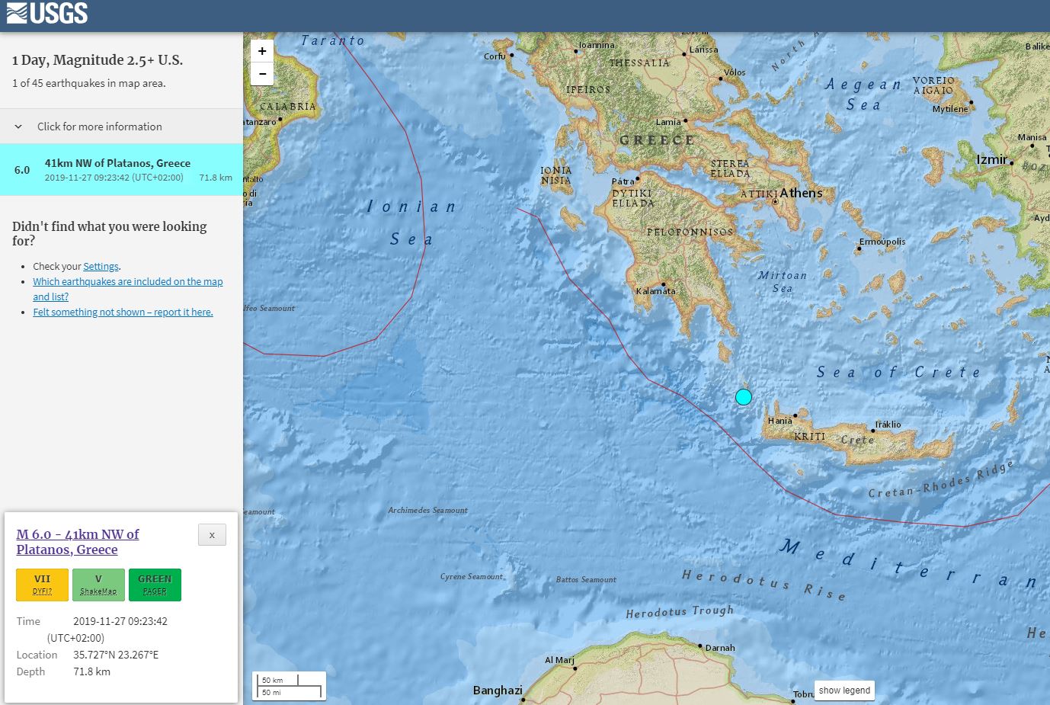The height and width of the screenshot is (705, 1050).
Task: Click the cyan earthquake marker near Crete
Action: click(x=744, y=397)
